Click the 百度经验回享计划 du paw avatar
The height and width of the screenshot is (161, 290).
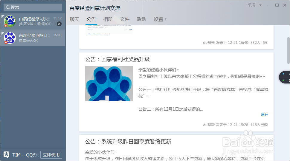(10, 38)
